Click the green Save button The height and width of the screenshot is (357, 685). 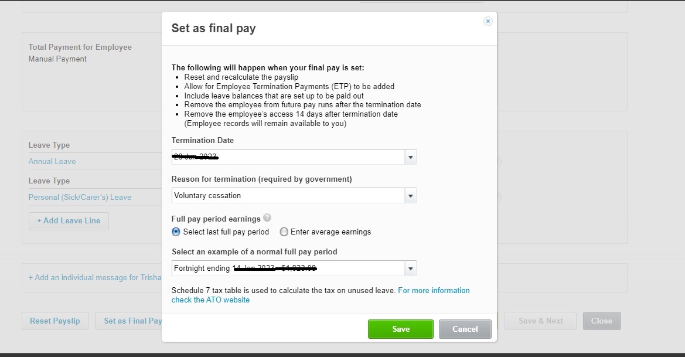pyautogui.click(x=400, y=329)
